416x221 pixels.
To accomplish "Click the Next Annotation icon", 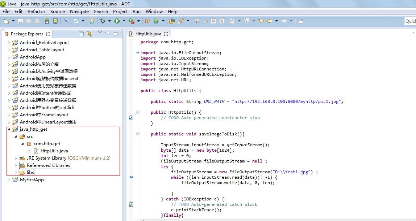I will coord(232,21).
